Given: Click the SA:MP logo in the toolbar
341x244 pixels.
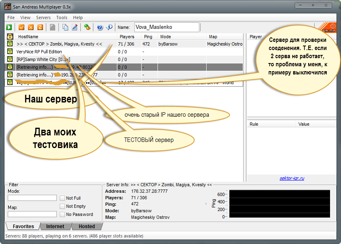Looking at the screenshot, I should tap(327, 28).
